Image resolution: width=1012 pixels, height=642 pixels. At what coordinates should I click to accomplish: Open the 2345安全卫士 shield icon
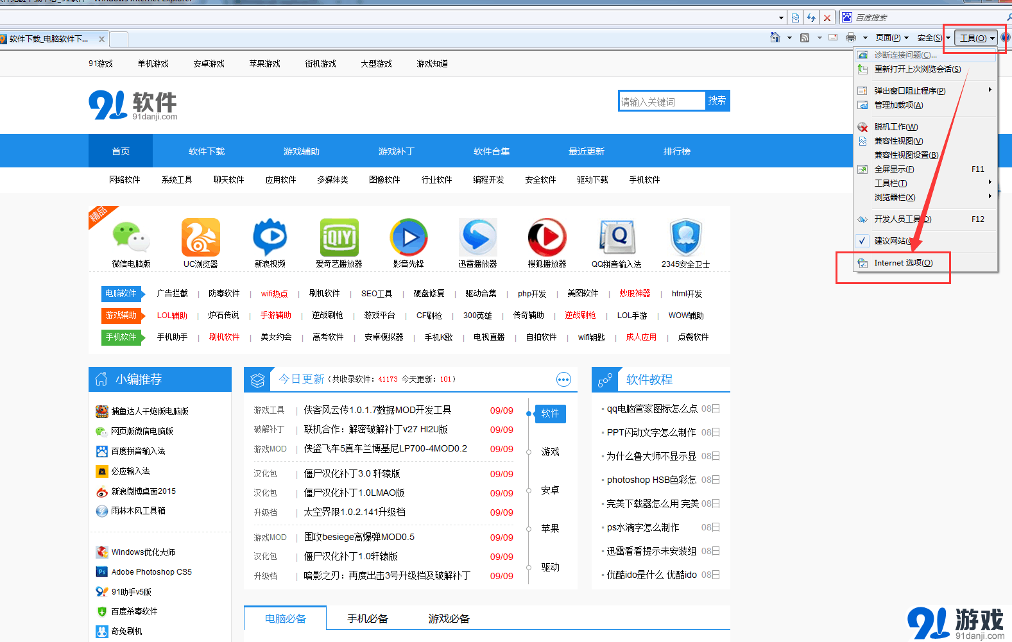pos(685,237)
